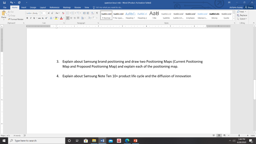
Task: Toggle the Show/Hide paragraph marks icon
Action: [97, 13]
